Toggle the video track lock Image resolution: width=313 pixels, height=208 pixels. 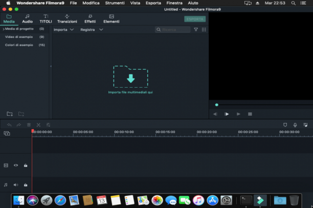click(26, 165)
